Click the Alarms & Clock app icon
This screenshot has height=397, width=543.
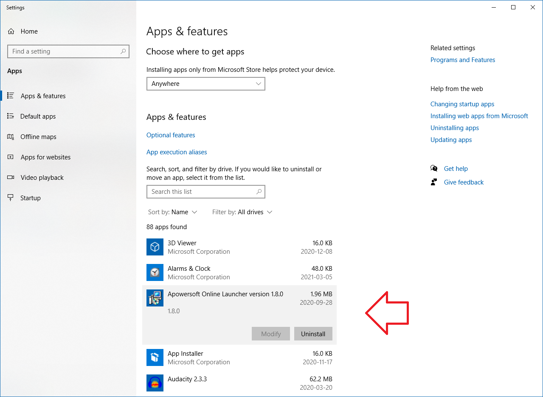(155, 272)
